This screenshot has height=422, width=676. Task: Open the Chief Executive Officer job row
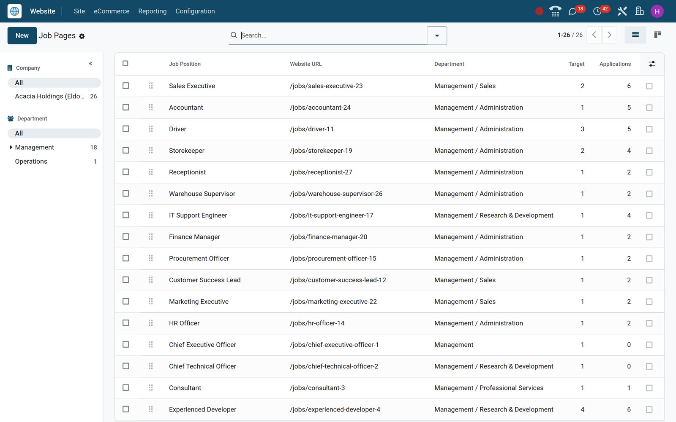pyautogui.click(x=389, y=345)
